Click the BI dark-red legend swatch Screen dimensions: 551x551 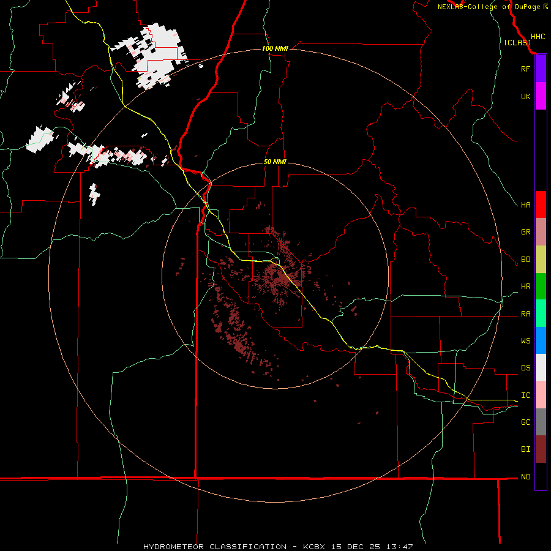coord(541,449)
